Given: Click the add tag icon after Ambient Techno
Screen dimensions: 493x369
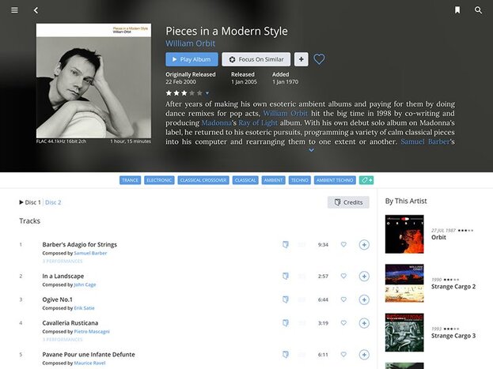Looking at the screenshot, I should (x=366, y=180).
